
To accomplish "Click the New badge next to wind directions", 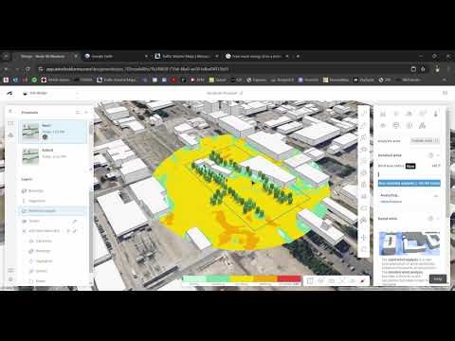I will [410, 166].
